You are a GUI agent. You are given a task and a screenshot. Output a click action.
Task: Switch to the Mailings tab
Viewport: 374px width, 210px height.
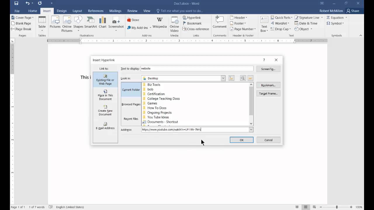(115, 11)
